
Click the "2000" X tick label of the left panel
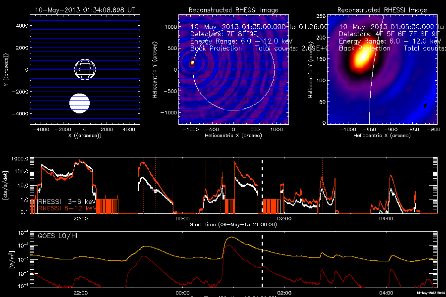[x=107, y=130]
